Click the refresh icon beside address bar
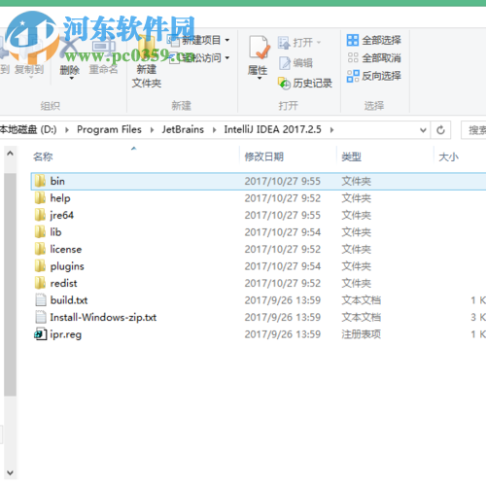The height and width of the screenshot is (486, 486). [x=440, y=130]
